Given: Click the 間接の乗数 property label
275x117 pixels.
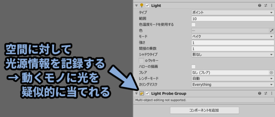Looking at the screenshot, I should click(147, 49).
